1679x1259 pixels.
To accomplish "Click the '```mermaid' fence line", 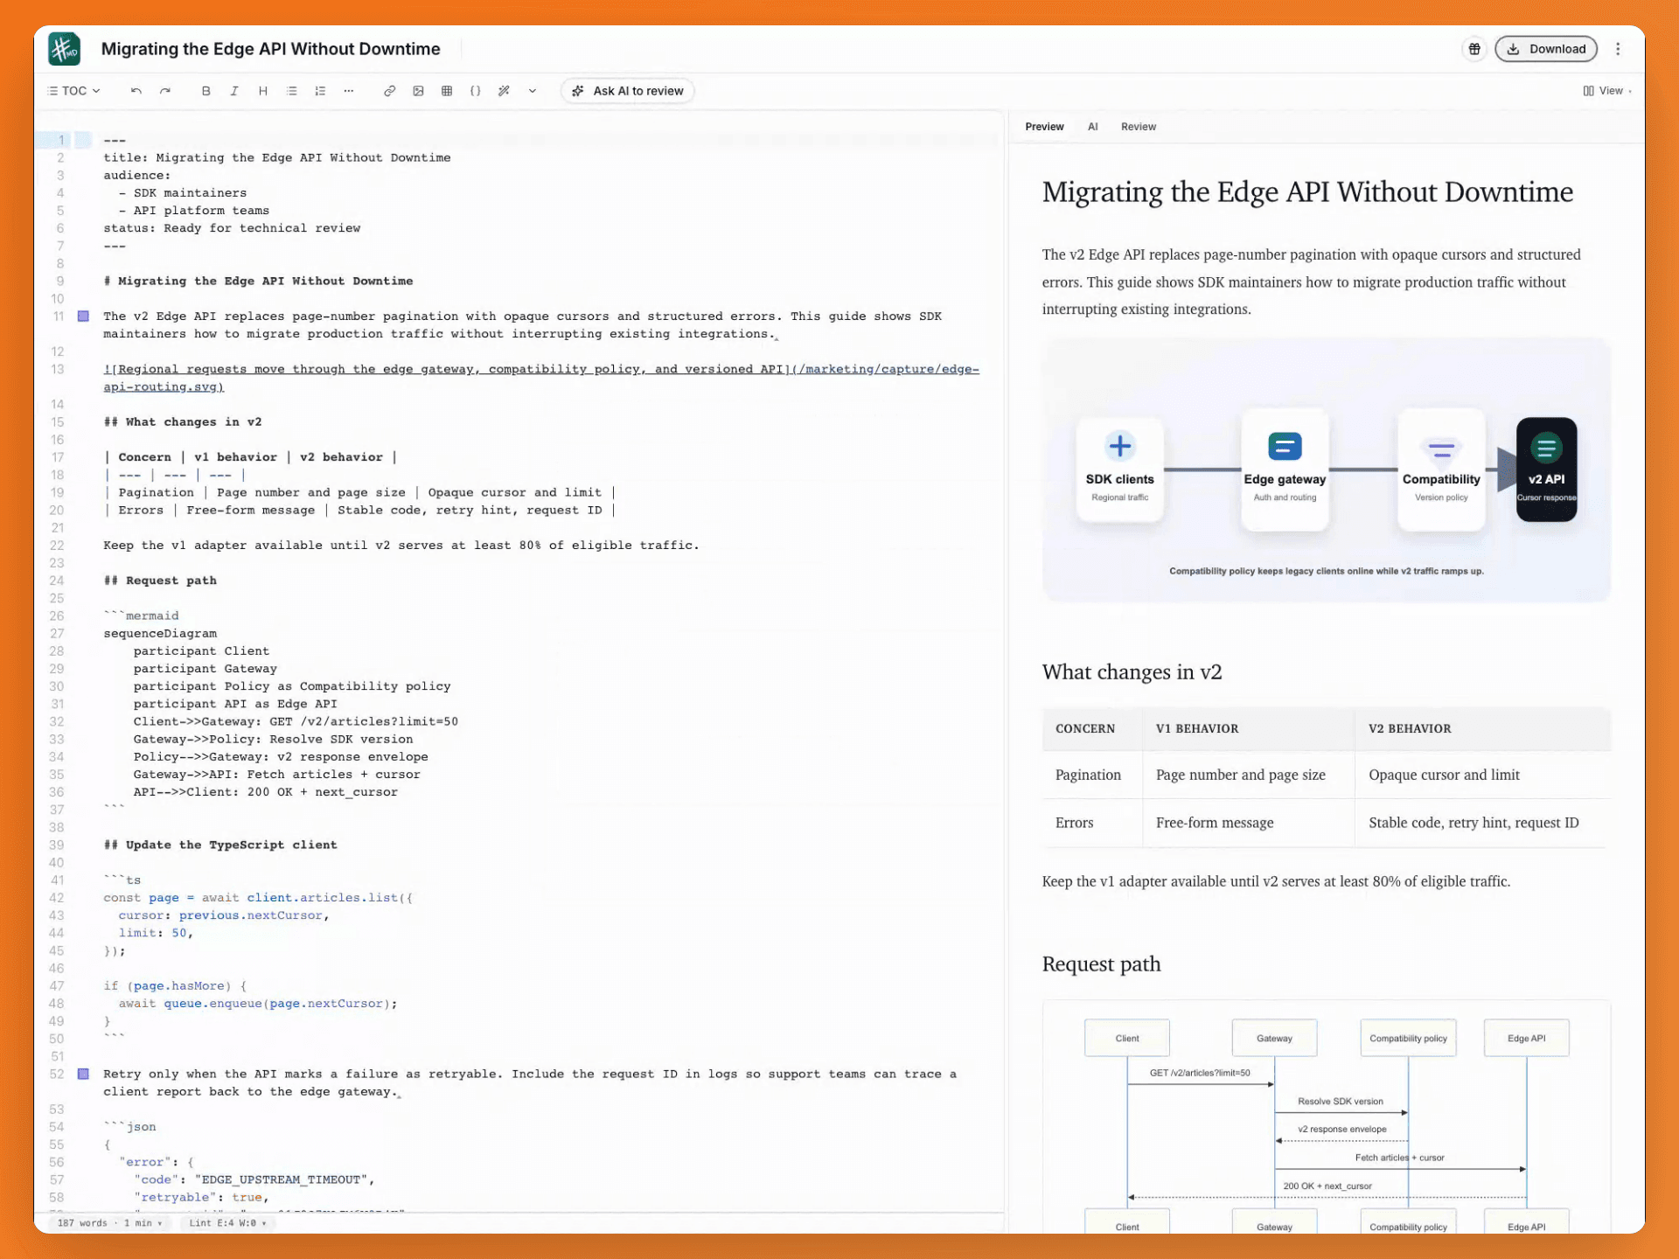I will (x=141, y=616).
